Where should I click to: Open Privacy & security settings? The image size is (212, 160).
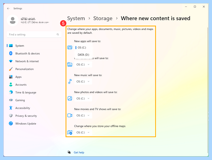tap(34, 116)
